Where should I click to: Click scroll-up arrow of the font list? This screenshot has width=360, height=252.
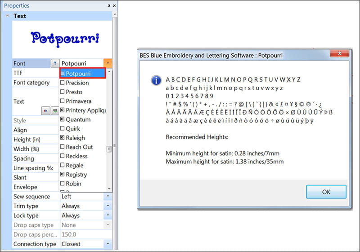(109, 72)
